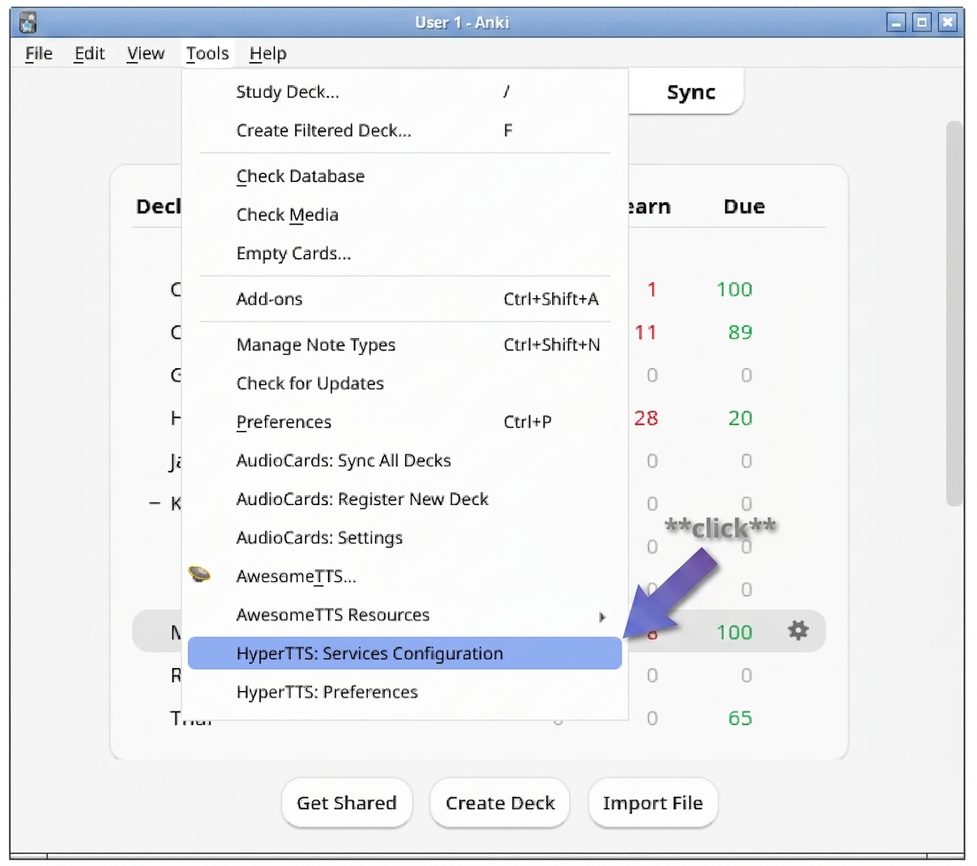Choose AudioCards: Register New Deck
Viewport: 977px width, 866px height.
click(404, 500)
